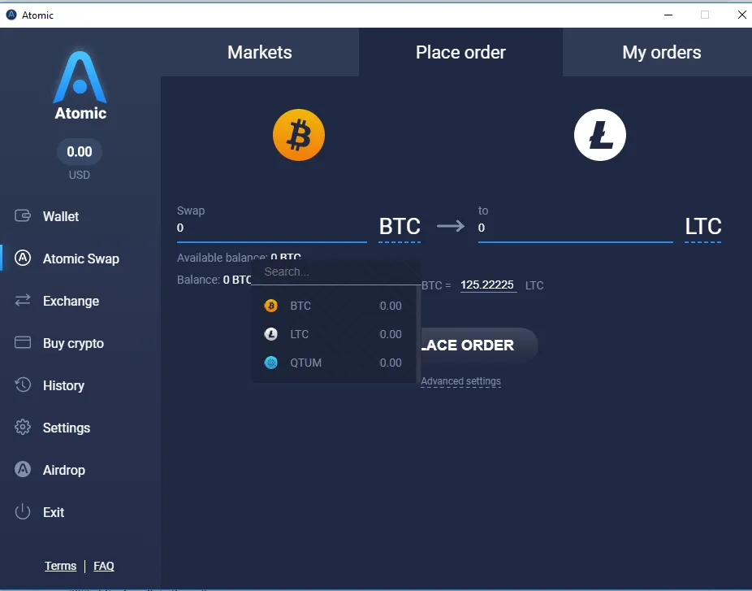This screenshot has width=752, height=591.
Task: Open Wallet from the sidebar
Action: [x=61, y=216]
